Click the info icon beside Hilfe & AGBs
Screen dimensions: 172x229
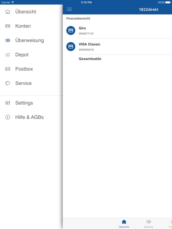(8, 117)
